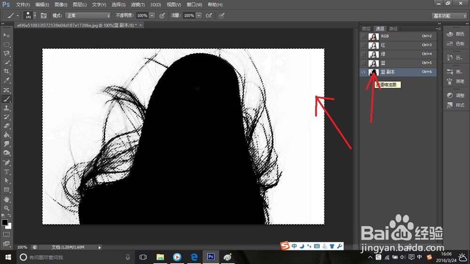Viewport: 470px width, 264px height.
Task: Select the History Brush tool
Action: (x=6, y=117)
